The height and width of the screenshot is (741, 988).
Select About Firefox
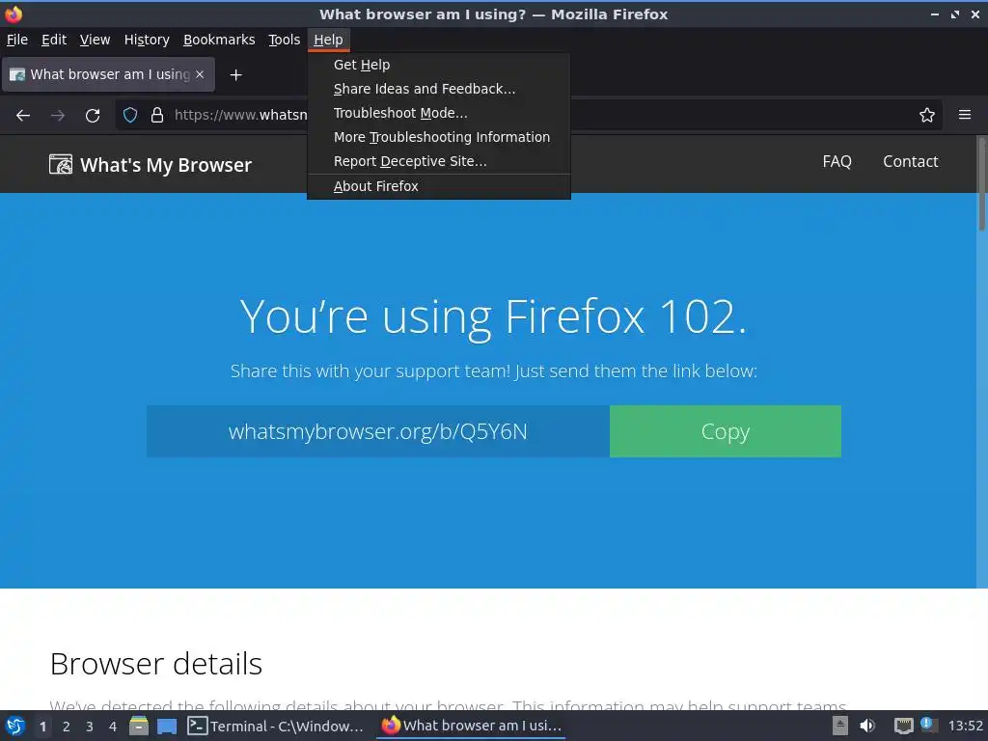[x=439, y=186]
